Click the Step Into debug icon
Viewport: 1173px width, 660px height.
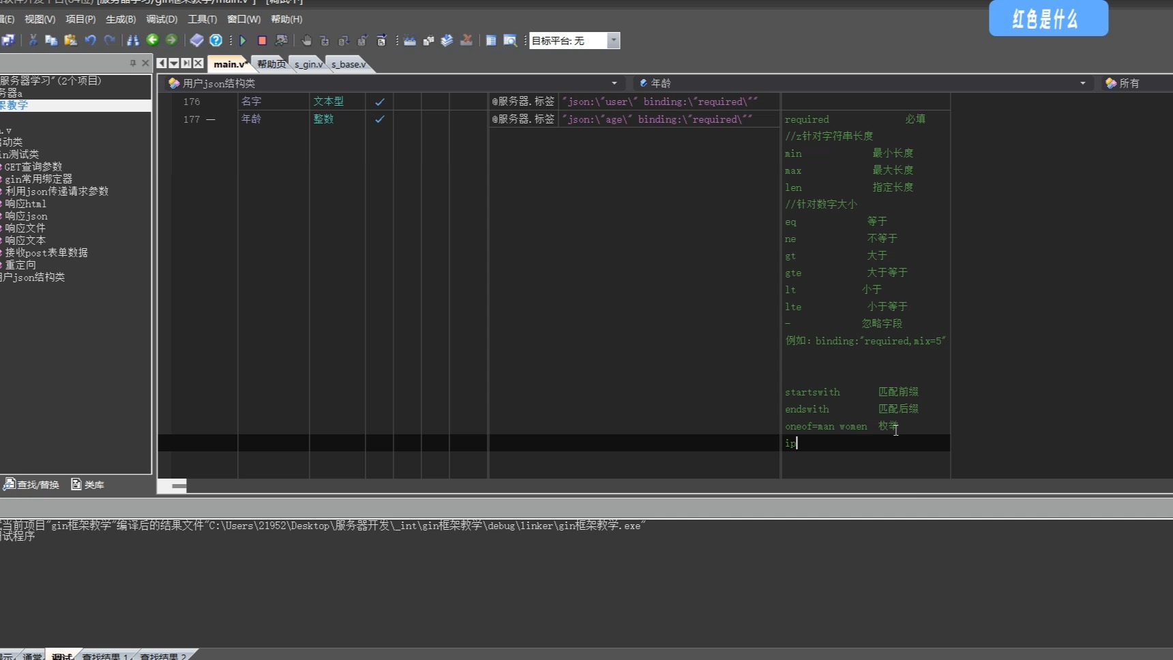point(325,40)
